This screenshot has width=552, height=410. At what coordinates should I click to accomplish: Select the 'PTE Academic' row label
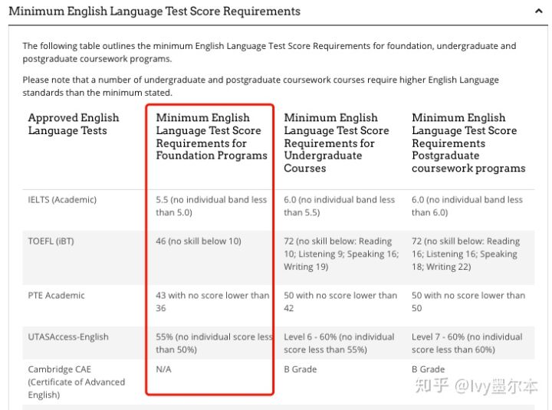pyautogui.click(x=56, y=296)
